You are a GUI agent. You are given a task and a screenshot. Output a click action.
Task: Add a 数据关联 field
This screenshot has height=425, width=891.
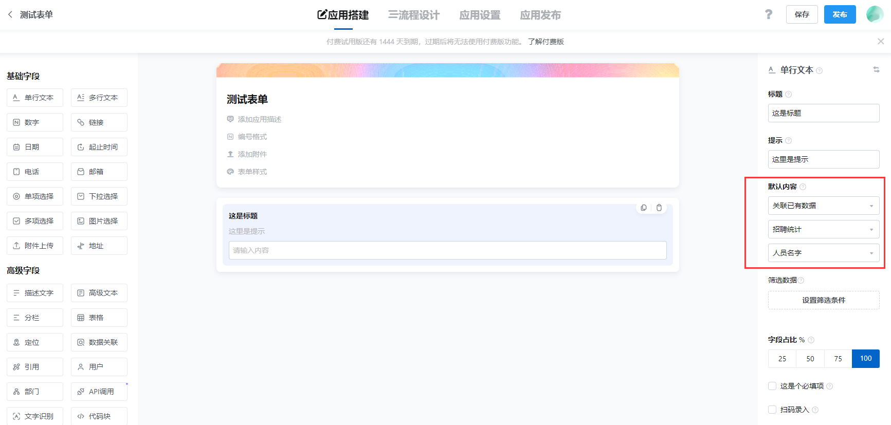[99, 342]
